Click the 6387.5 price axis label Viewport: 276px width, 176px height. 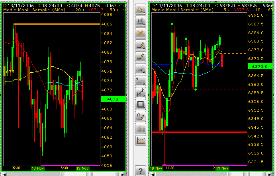pyautogui.click(x=256, y=24)
